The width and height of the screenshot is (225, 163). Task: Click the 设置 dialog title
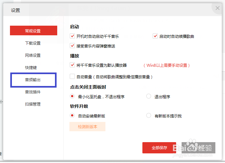15,10
